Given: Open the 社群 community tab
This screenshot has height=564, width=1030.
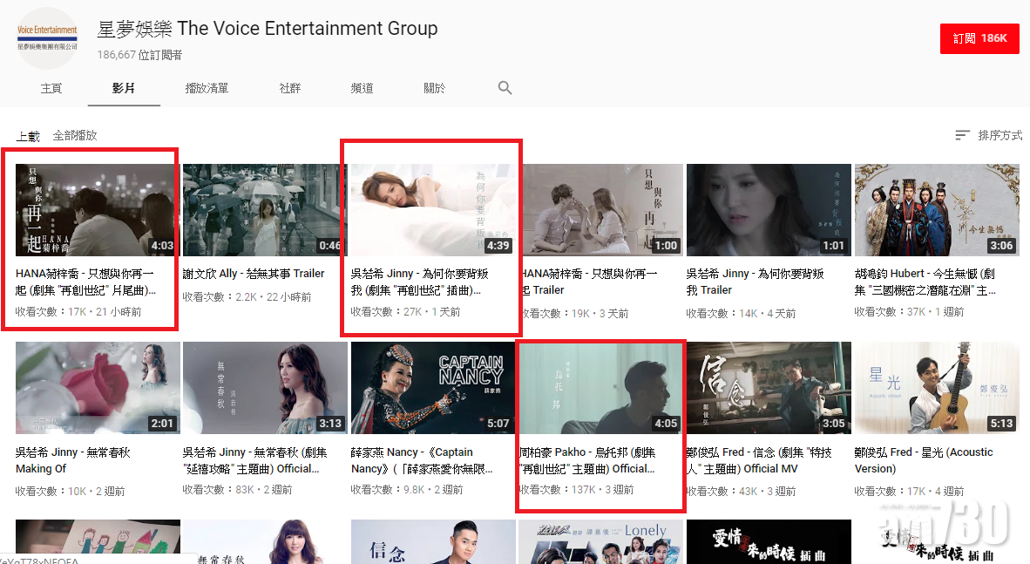Looking at the screenshot, I should (290, 88).
